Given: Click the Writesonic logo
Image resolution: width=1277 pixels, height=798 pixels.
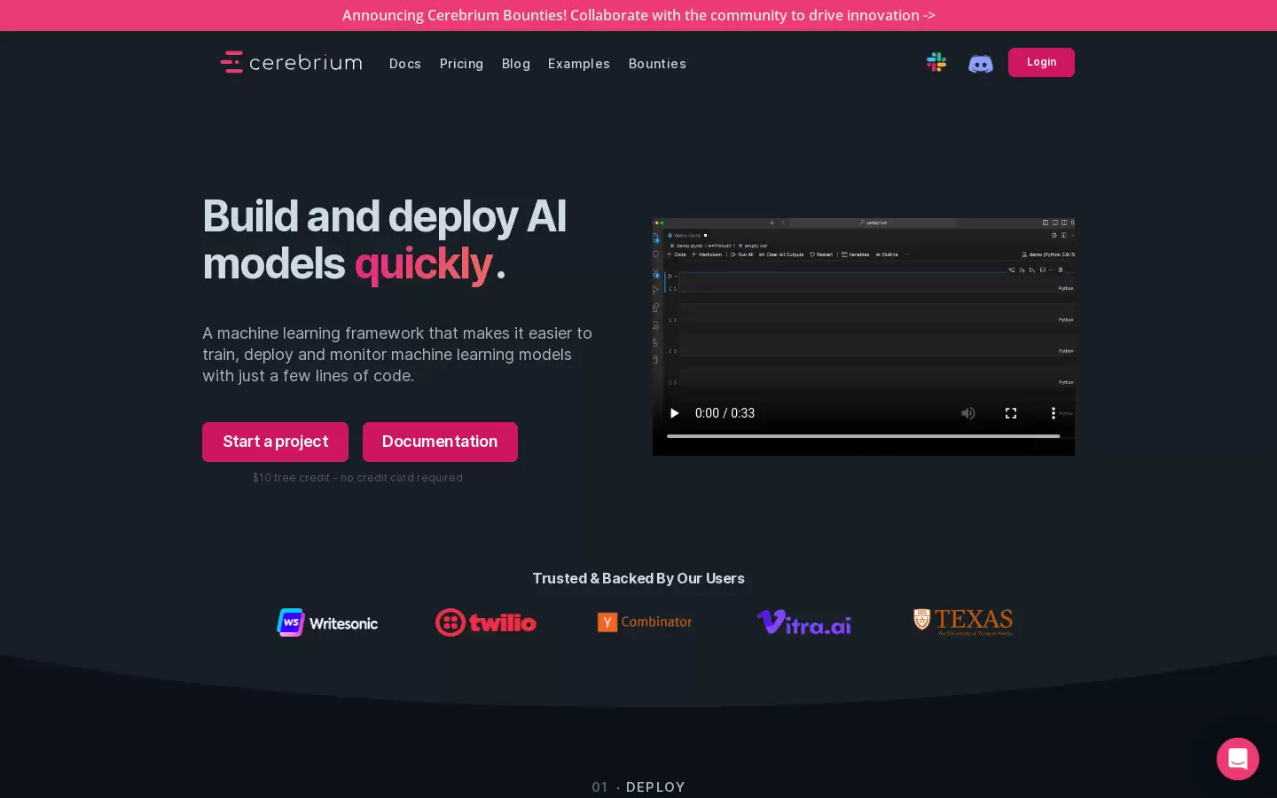Looking at the screenshot, I should point(327,622).
